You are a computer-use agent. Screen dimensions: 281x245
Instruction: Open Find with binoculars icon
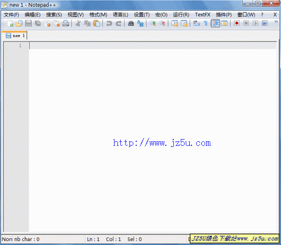[x=131, y=23]
